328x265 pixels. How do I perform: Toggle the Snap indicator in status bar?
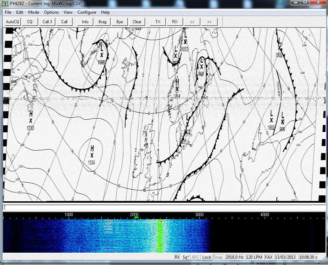[x=218, y=257]
